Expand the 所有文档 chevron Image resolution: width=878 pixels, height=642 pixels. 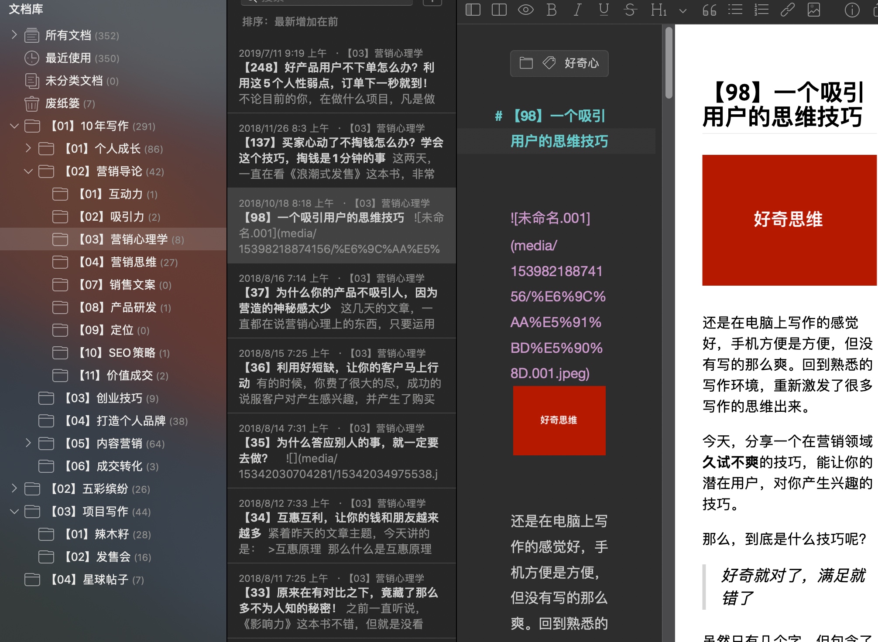14,35
